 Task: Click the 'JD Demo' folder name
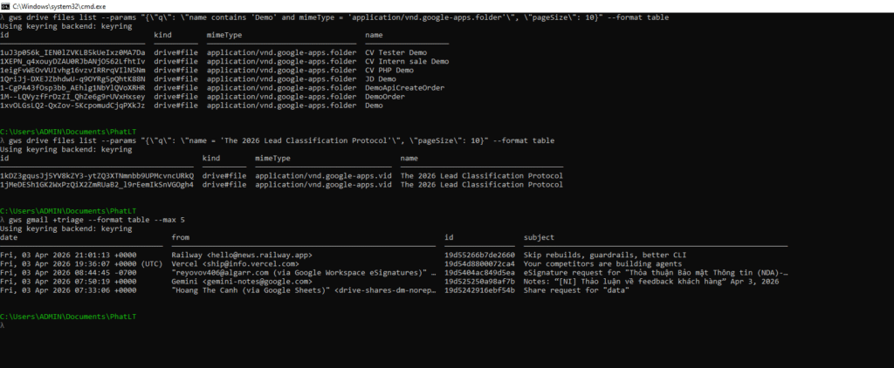click(x=381, y=78)
